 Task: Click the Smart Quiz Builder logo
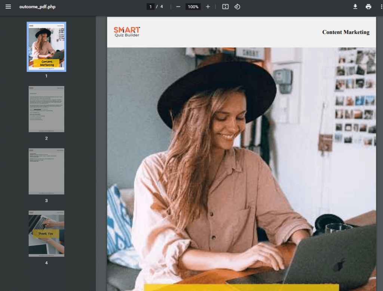tap(126, 33)
